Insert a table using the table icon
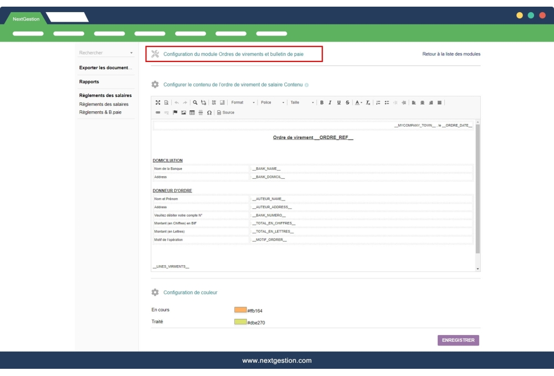 coord(192,112)
